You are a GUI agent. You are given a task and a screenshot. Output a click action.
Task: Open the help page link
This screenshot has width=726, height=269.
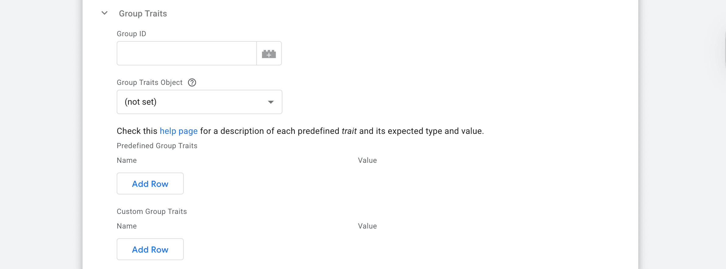tap(179, 131)
